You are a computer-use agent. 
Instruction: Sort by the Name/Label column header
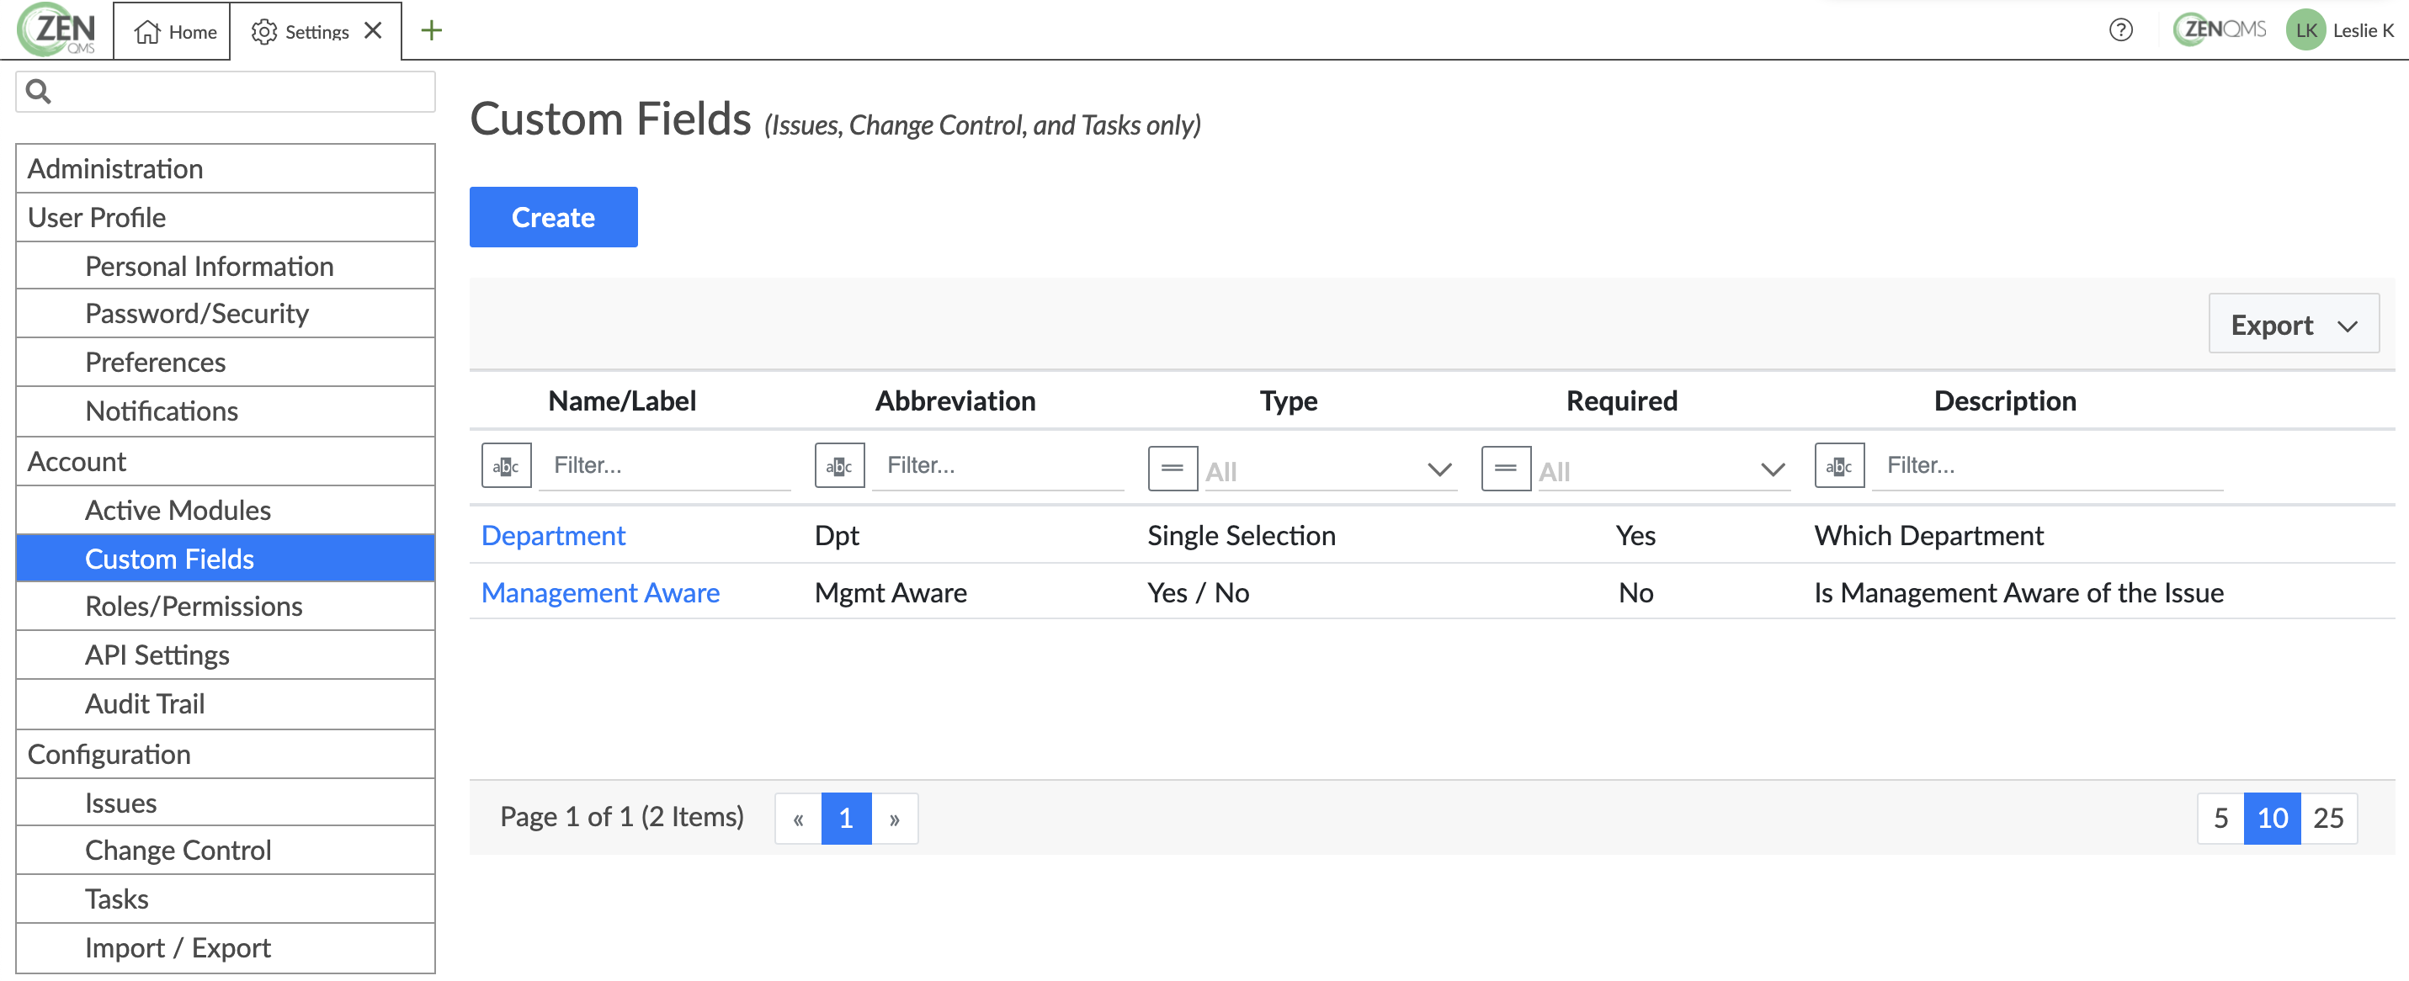622,400
